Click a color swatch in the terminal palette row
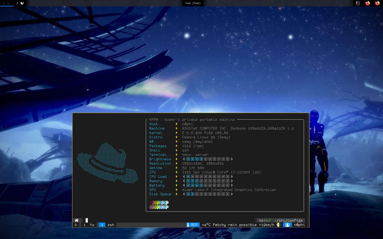Viewport: 383px width, 239px height. pyautogui.click(x=156, y=203)
